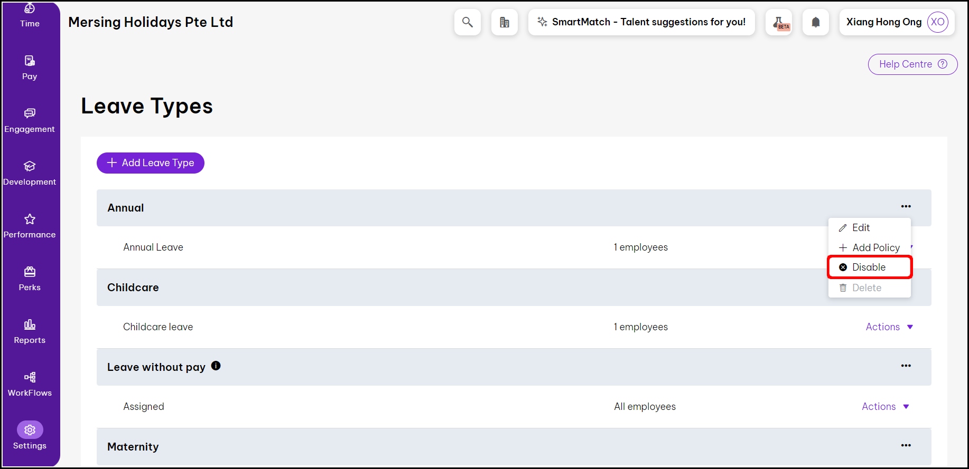Click the info icon beside Leave without pay
Screen dimensions: 969x469
216,366
